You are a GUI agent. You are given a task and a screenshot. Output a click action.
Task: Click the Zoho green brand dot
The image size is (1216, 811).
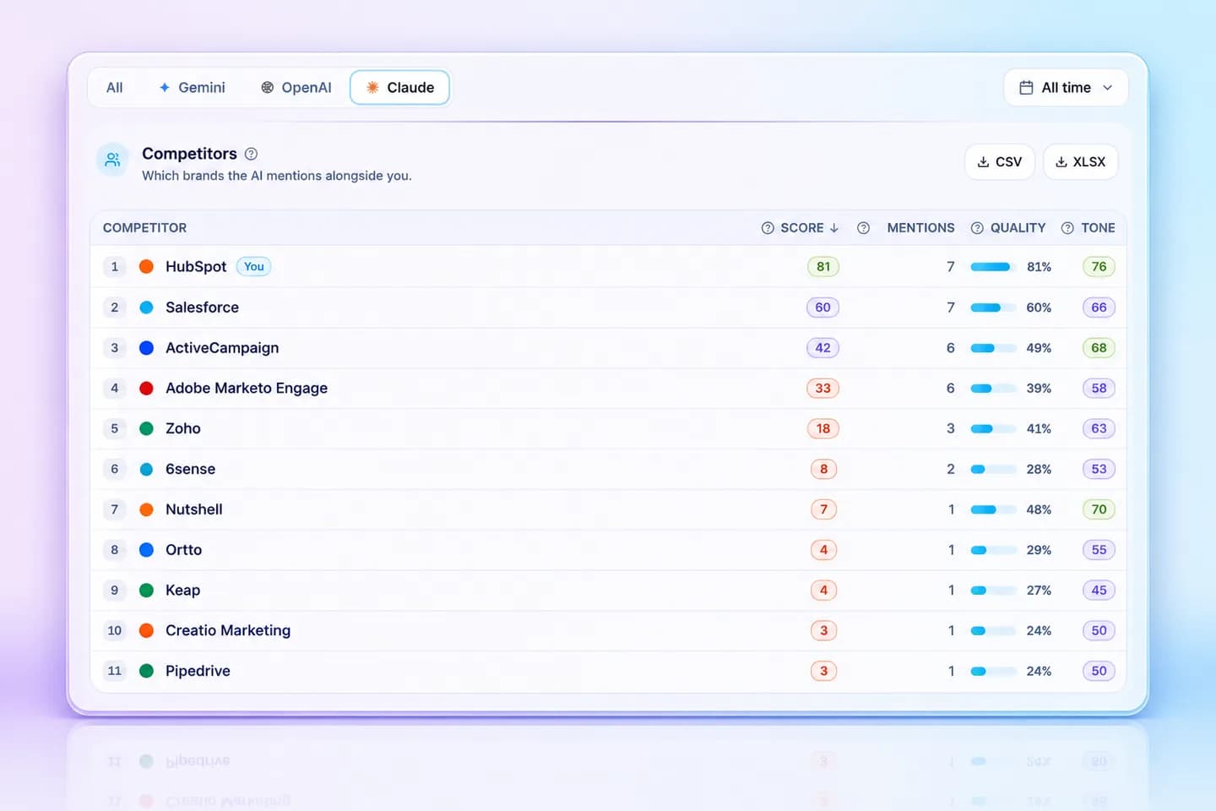[146, 428]
